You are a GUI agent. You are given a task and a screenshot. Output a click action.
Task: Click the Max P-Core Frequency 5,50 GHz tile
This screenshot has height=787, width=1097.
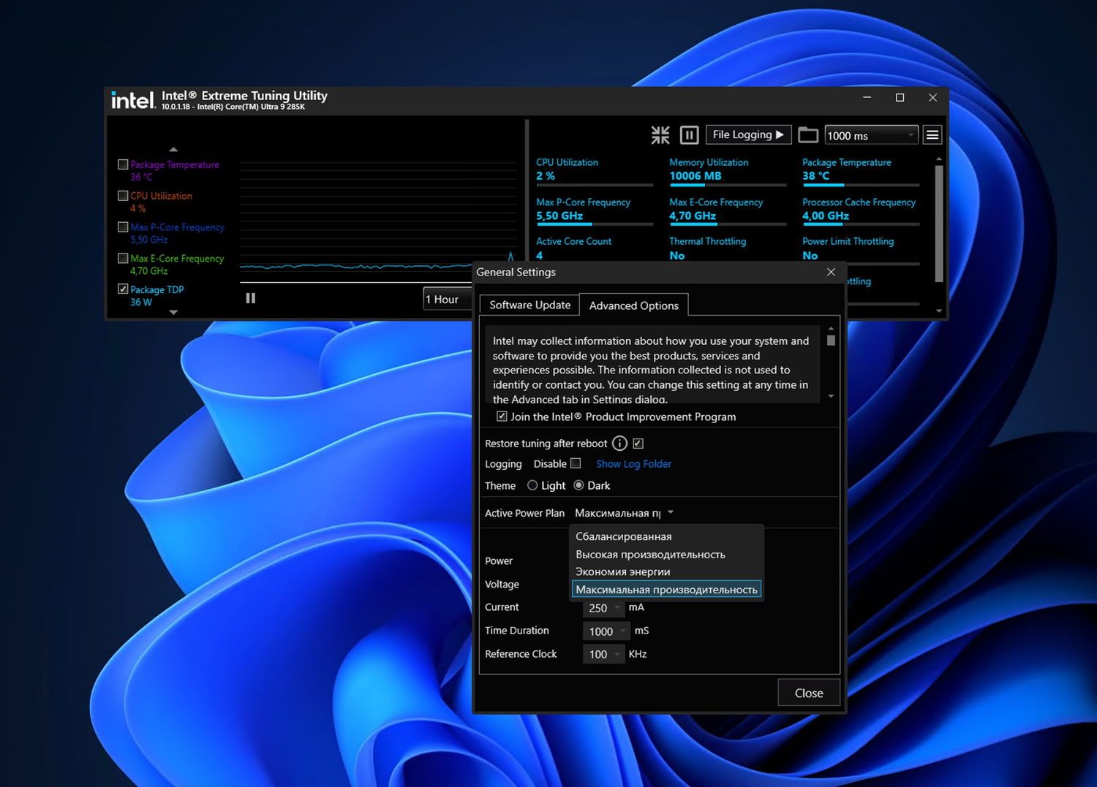(595, 210)
